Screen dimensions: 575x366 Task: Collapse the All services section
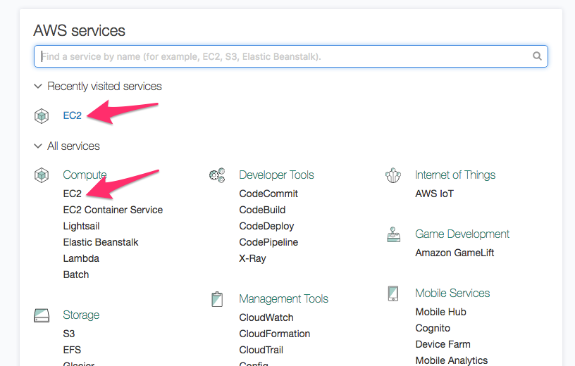pyautogui.click(x=37, y=146)
